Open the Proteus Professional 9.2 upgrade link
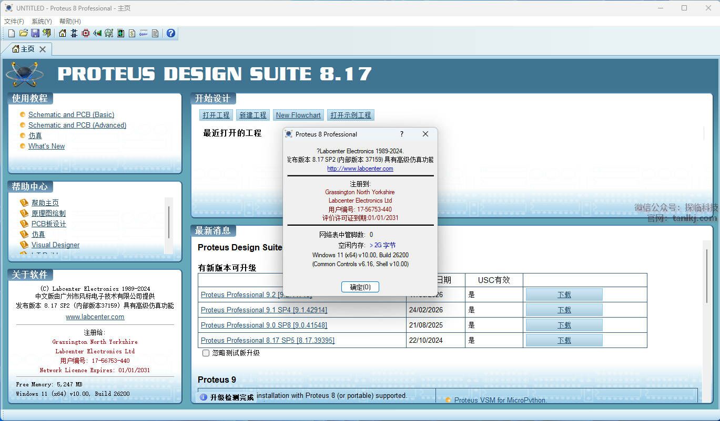 click(256, 294)
